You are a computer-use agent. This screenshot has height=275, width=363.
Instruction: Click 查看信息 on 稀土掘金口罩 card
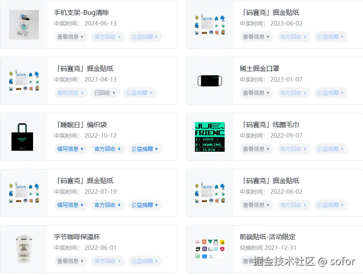pos(256,93)
